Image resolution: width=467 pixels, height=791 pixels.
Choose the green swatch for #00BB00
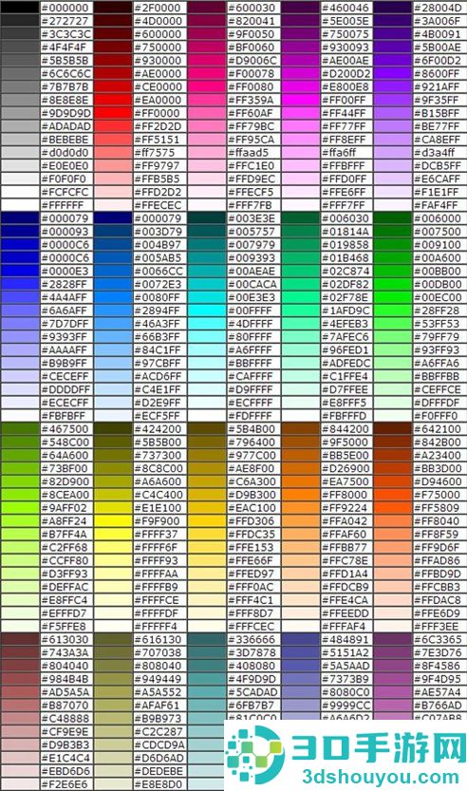pos(392,271)
